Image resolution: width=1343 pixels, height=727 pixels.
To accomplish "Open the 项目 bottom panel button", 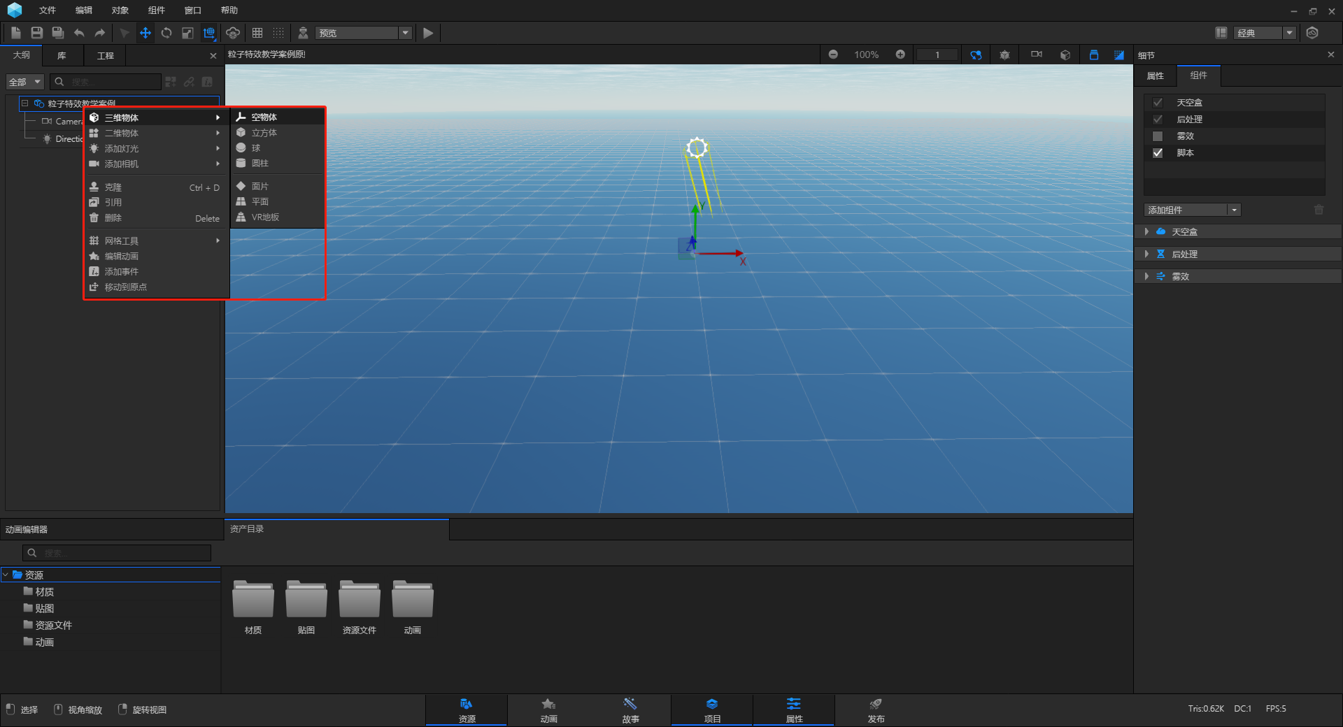I will click(712, 710).
